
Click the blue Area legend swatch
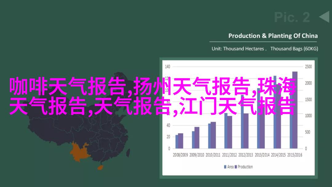click(x=225, y=167)
